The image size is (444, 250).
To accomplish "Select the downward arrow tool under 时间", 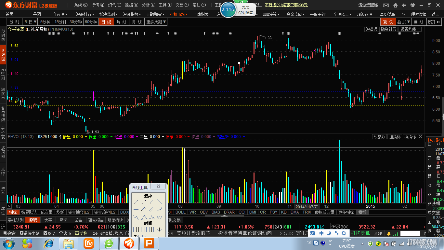I will pyautogui.click(x=159, y=229).
